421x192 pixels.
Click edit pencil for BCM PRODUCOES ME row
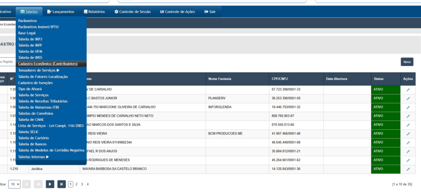coord(408,134)
